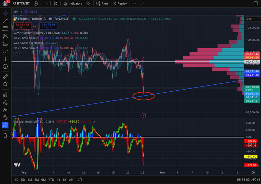This screenshot has height=184, width=261.
Task: Hide all drawings with the eye icon
Action: coord(5,117)
